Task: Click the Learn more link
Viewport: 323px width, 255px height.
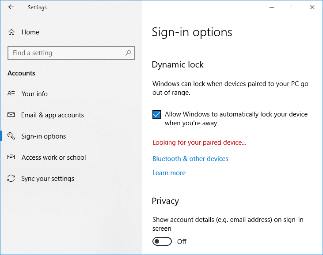Action: click(x=169, y=173)
